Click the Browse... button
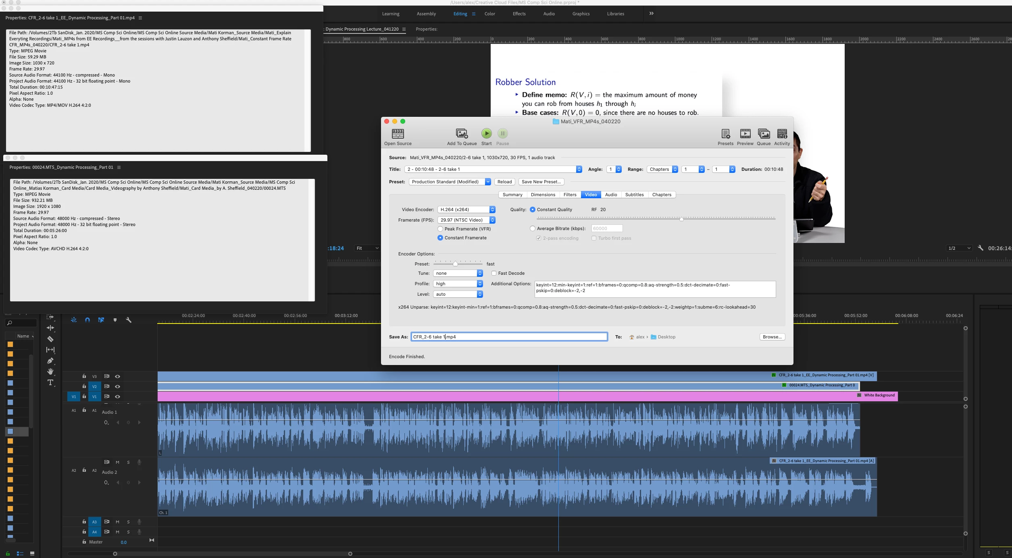Screen dimensions: 1012x558 (772, 337)
